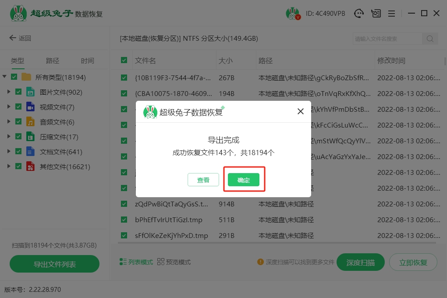Close the export complete dialog
The width and height of the screenshot is (447, 298).
click(301, 111)
